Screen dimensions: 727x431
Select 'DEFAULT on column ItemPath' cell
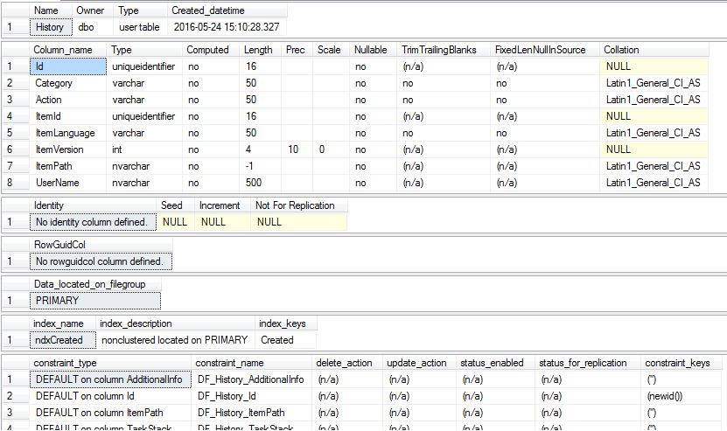111,414
